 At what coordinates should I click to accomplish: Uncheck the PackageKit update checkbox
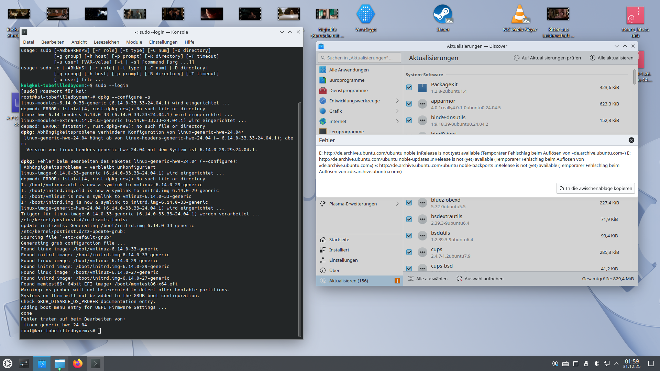[x=409, y=88]
